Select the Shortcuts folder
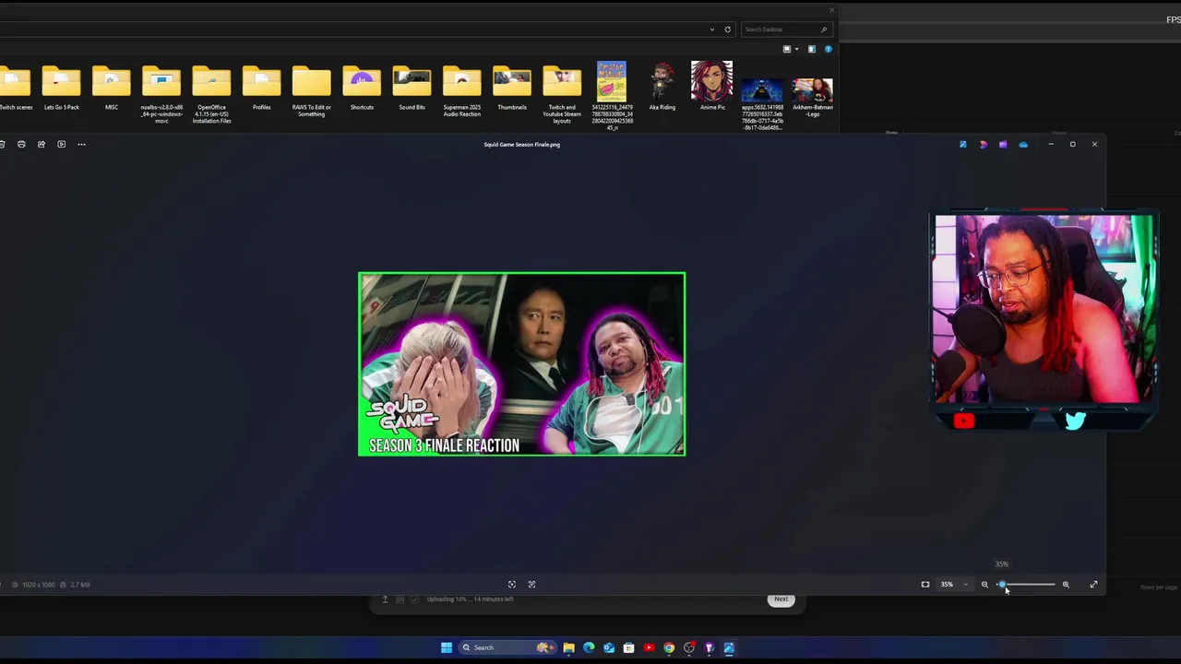The height and width of the screenshot is (664, 1181). point(362,89)
